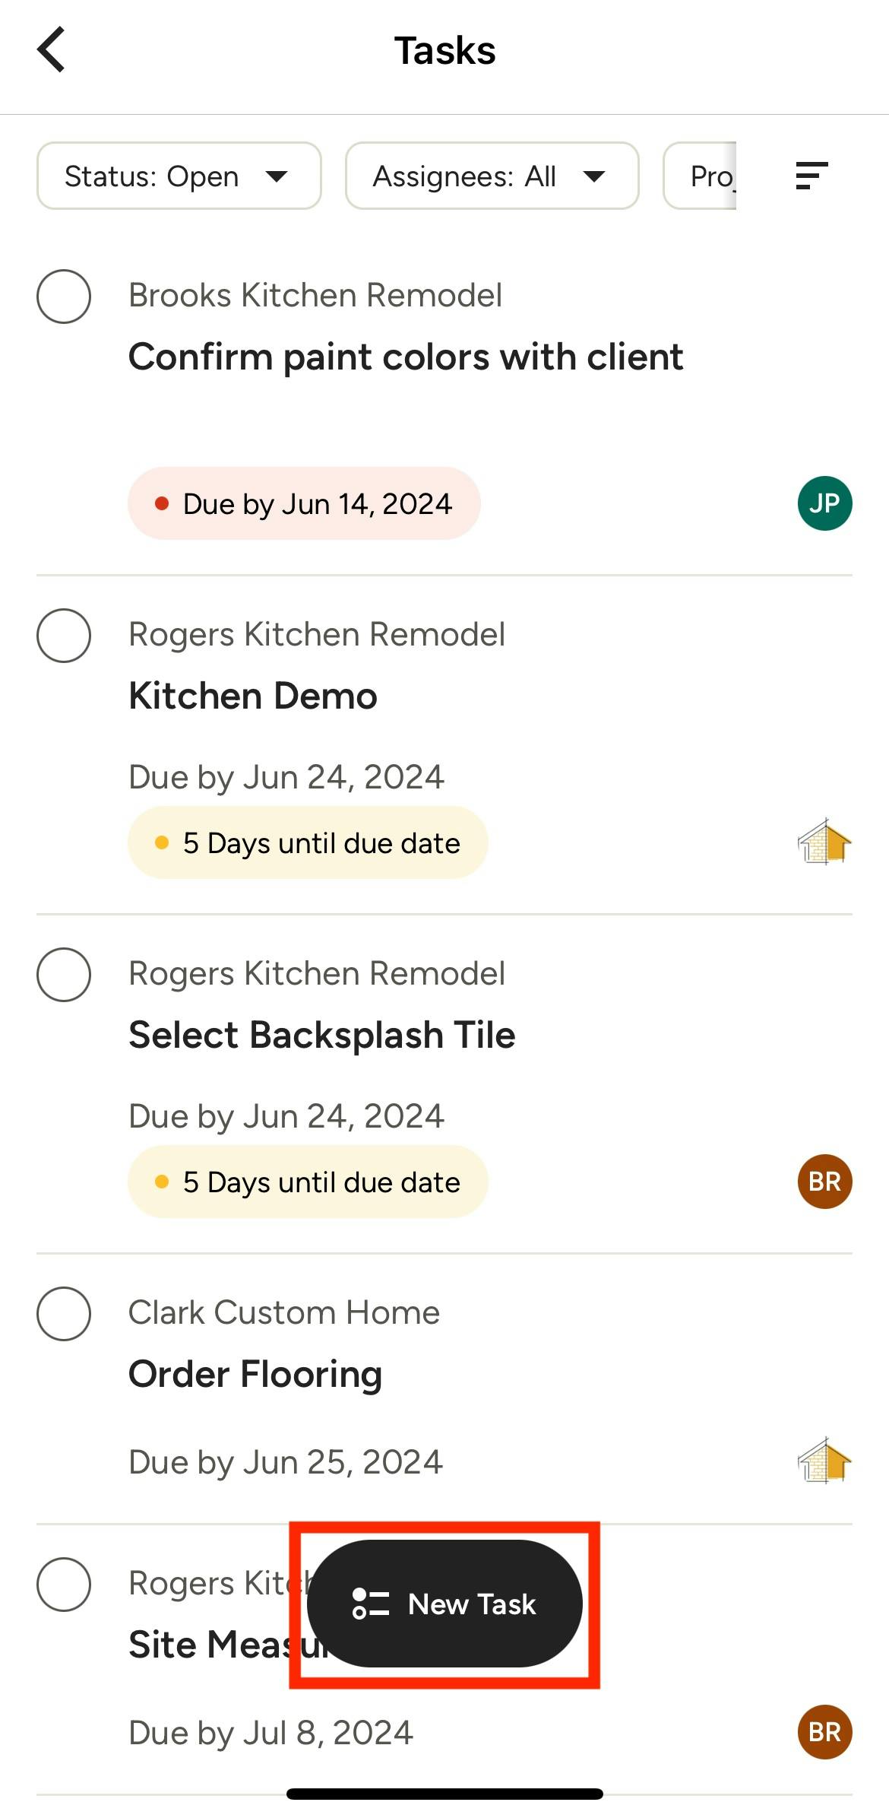Screen dimensions: 889x1818
Task: Open the Status: Open filter dropdown
Action: click(x=179, y=176)
